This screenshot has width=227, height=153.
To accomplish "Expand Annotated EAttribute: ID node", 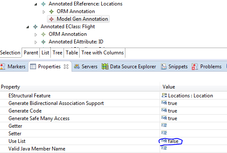I will [36, 42].
